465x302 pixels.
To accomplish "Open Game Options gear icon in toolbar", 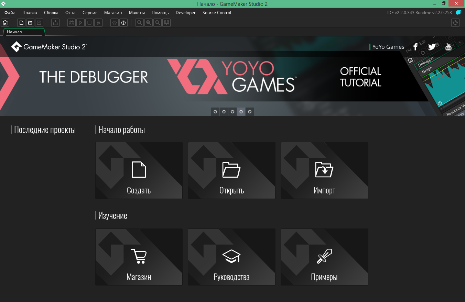I will [x=115, y=23].
